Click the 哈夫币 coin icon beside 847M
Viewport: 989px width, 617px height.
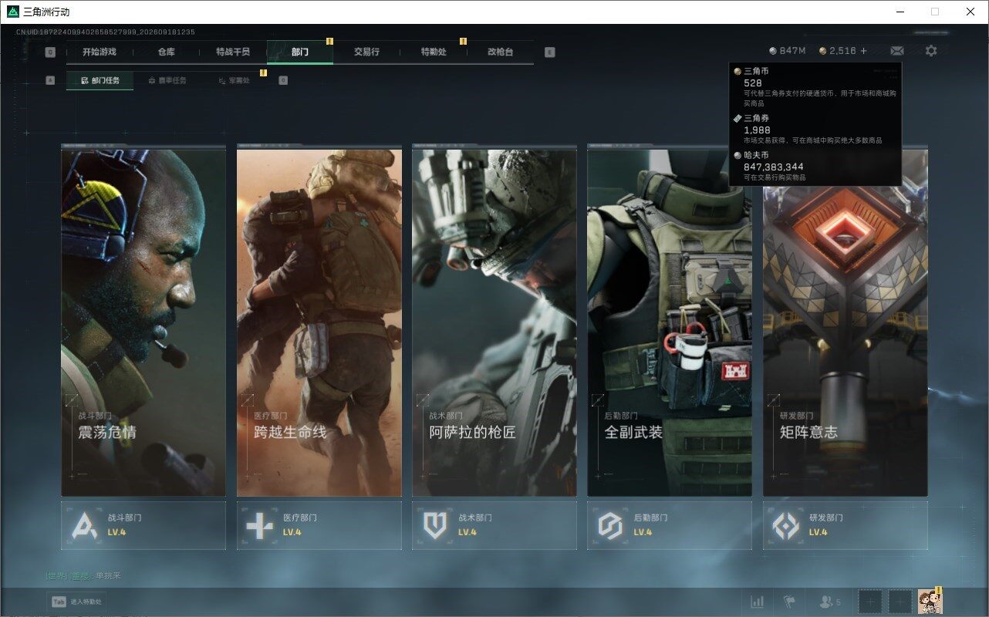point(773,51)
